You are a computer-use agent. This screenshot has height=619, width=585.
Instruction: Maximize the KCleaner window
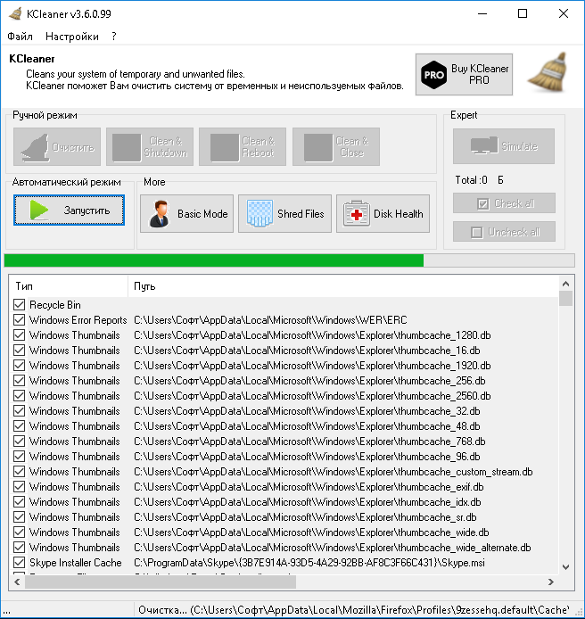point(523,13)
